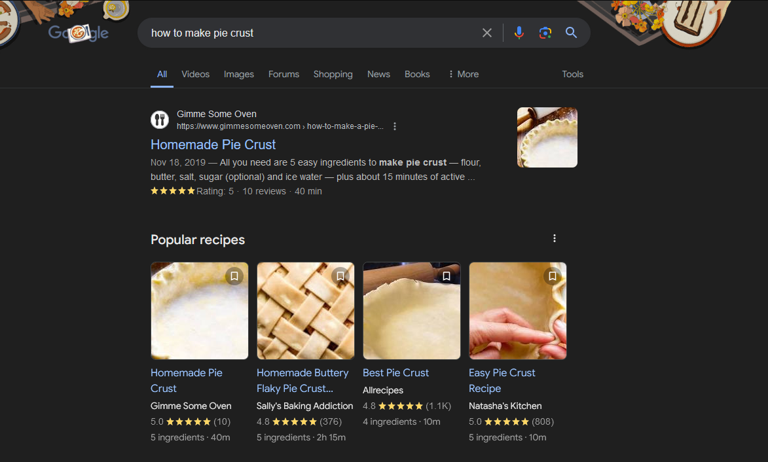Open Popular recipes options menu
Viewport: 768px width, 462px height.
tap(555, 239)
